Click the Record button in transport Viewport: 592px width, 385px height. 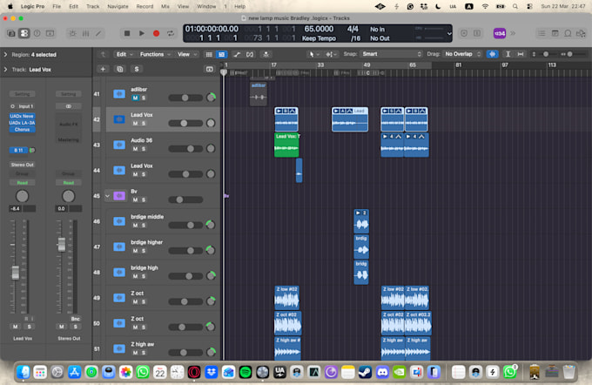pyautogui.click(x=156, y=33)
